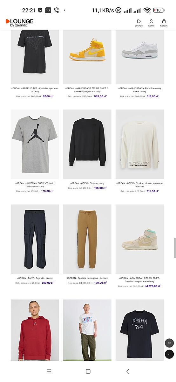Open JORDAN - AIR JORDAN 4 RM title link
The height and width of the screenshot is (382, 176).
140,90
